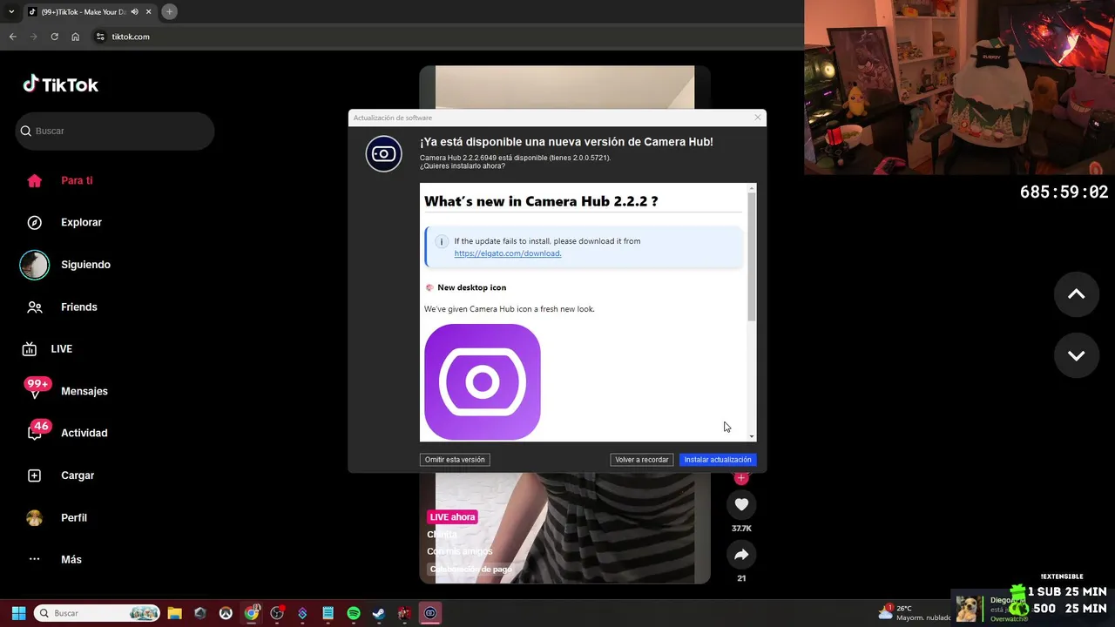Like the TikTok video with heart icon
Viewport: 1115px width, 627px height.
coord(741,504)
